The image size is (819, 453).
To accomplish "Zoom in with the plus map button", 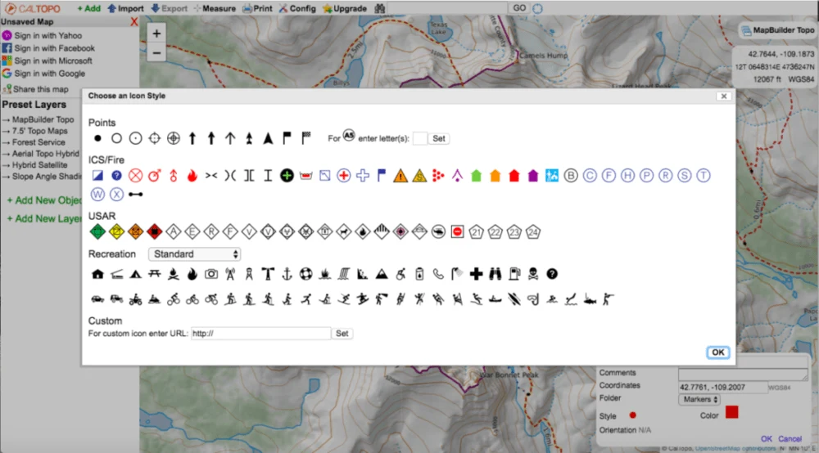I will pos(156,34).
